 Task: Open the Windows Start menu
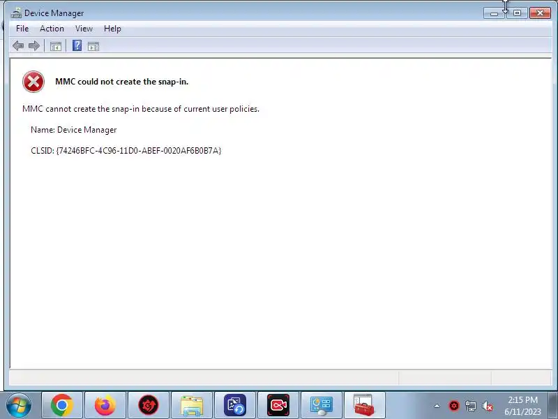tap(19, 405)
